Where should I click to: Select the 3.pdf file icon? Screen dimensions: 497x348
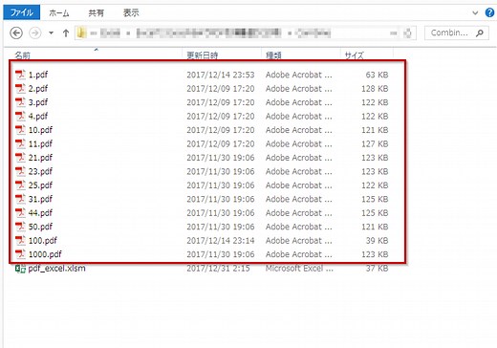point(20,102)
